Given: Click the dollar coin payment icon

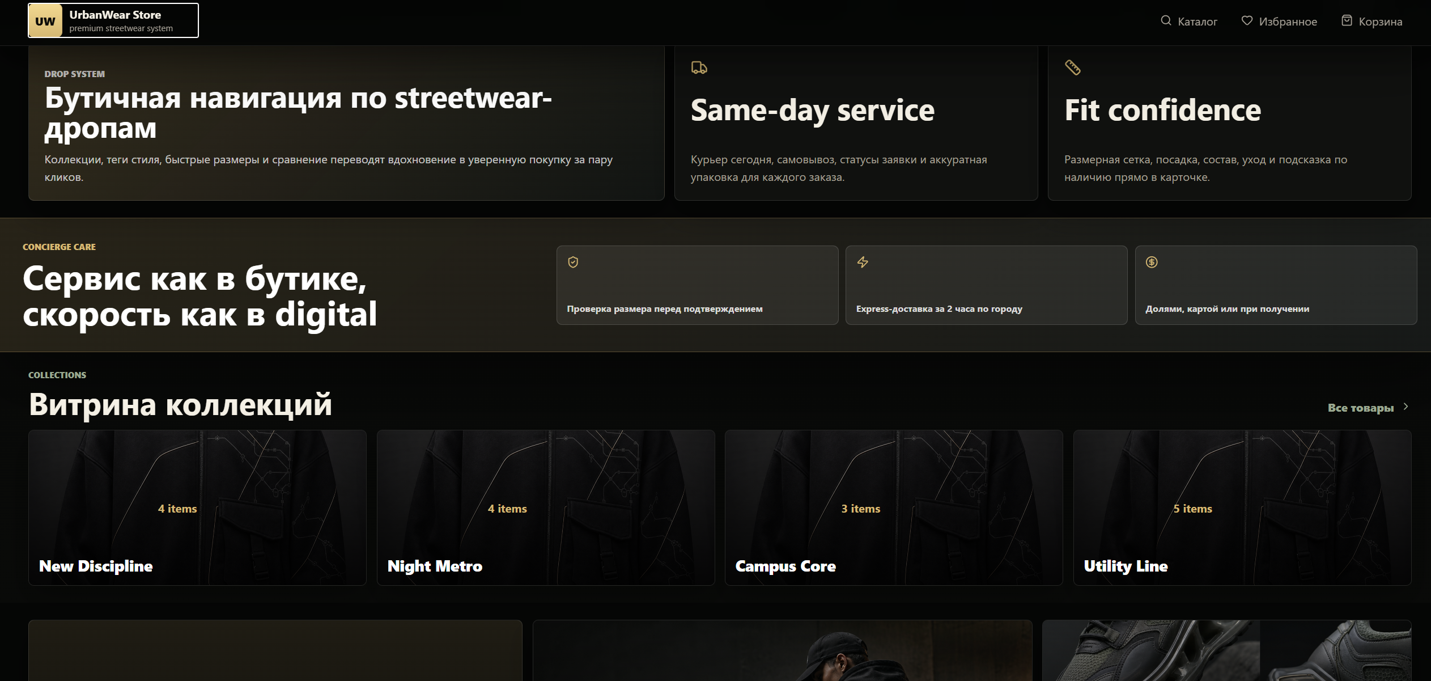Looking at the screenshot, I should coord(1152,262).
